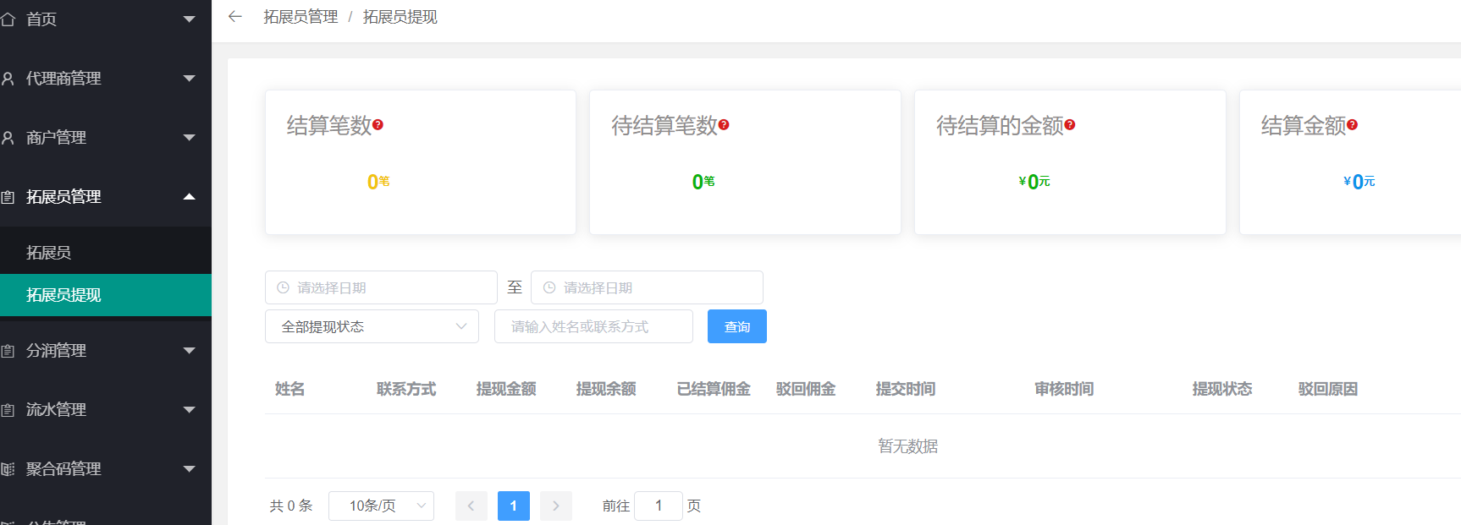Click the 驳回佣金 column header
Viewport: 1461px width, 525px height.
(x=806, y=389)
